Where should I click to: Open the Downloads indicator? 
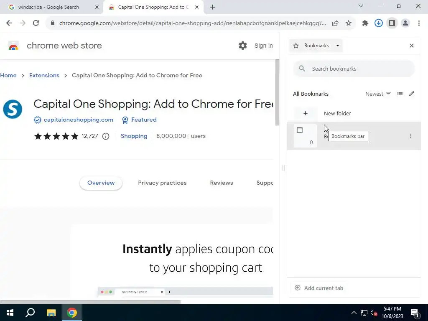click(x=379, y=23)
